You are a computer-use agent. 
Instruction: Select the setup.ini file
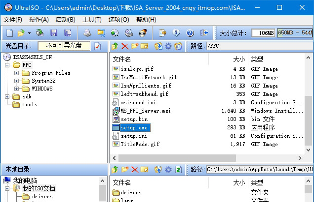click(134, 136)
